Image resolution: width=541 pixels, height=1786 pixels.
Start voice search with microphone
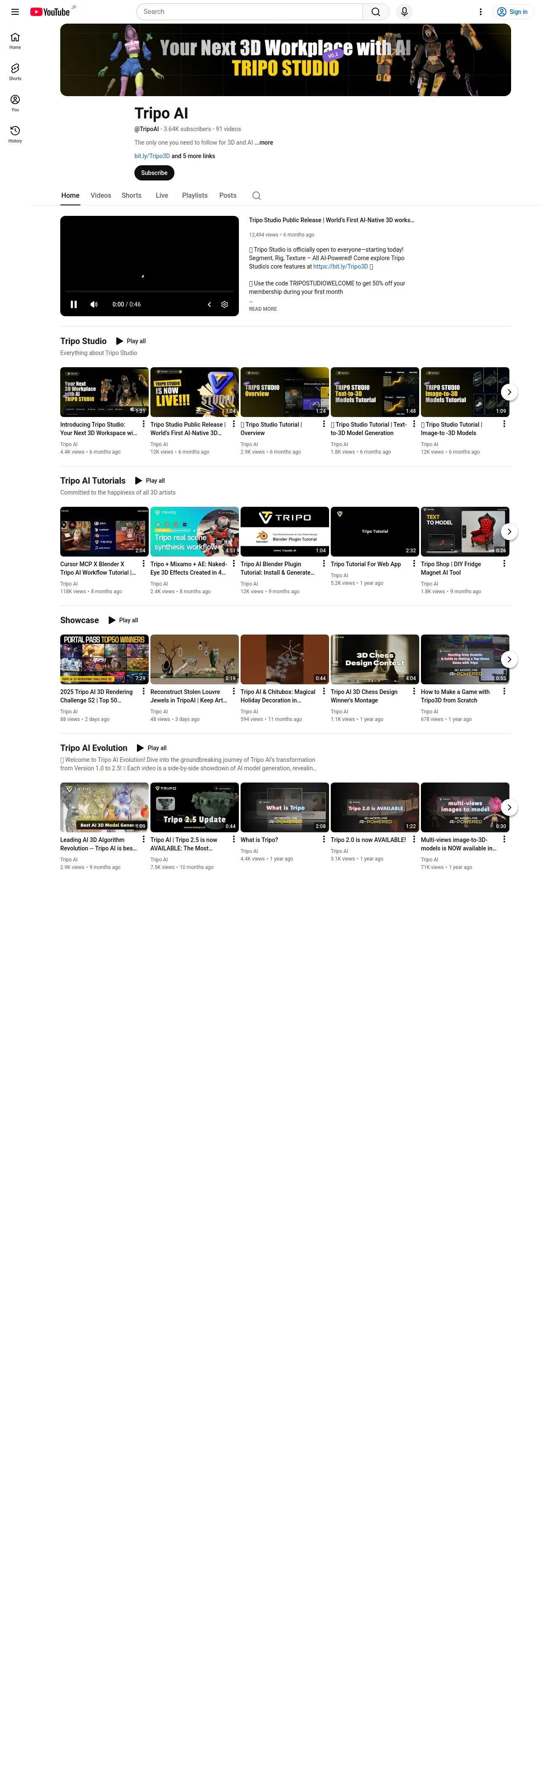[404, 12]
